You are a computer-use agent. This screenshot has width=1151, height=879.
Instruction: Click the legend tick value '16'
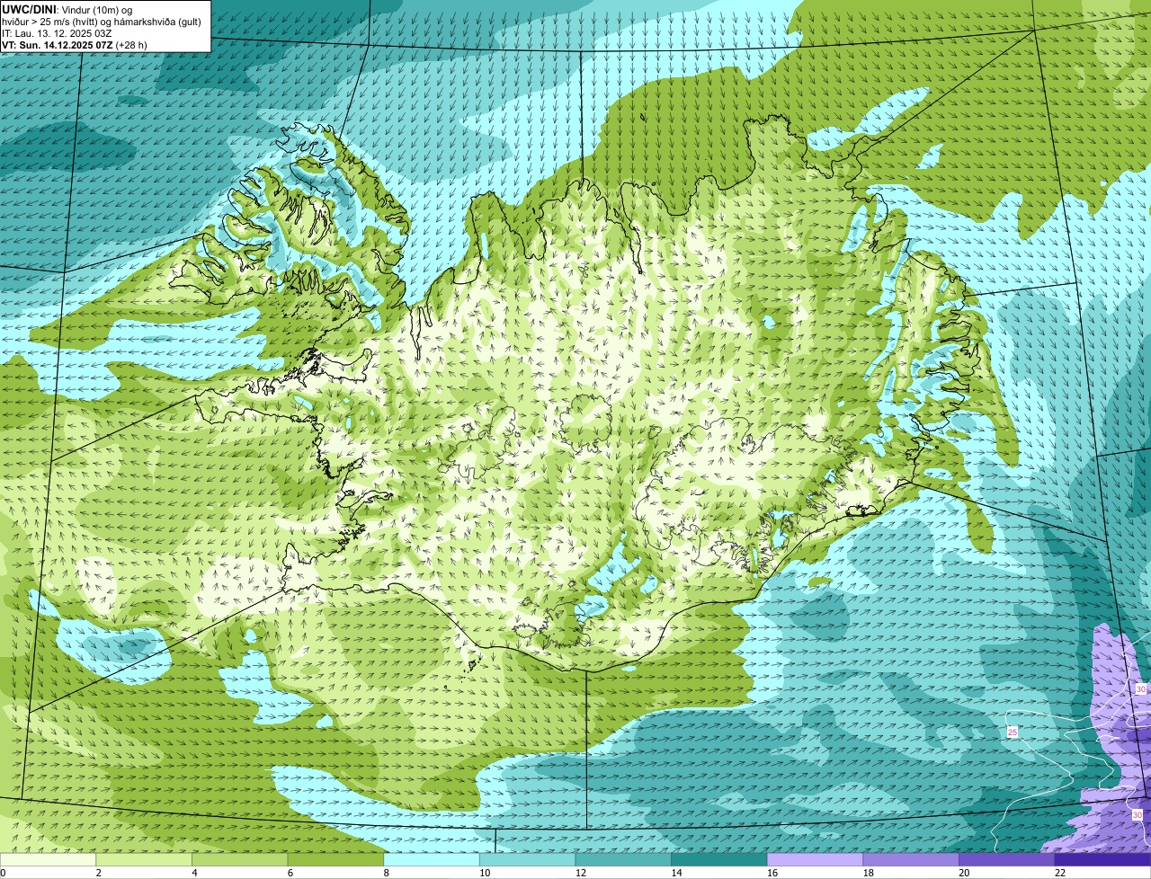coord(772,873)
